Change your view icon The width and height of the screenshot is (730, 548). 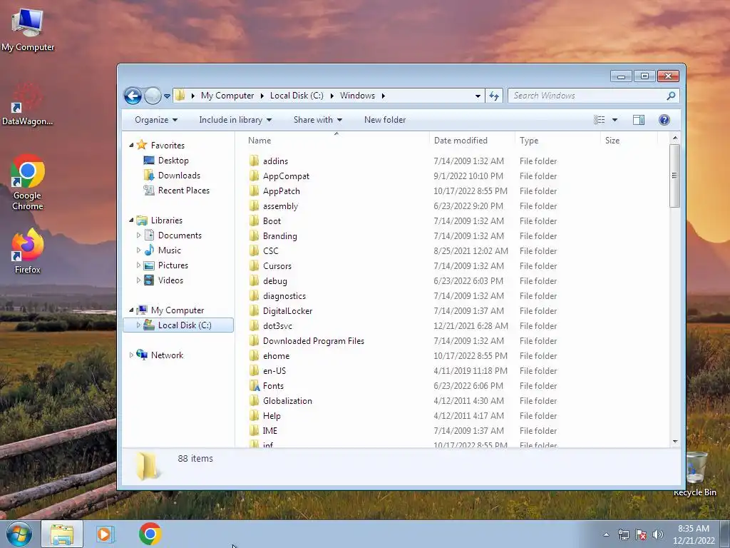[x=599, y=120]
